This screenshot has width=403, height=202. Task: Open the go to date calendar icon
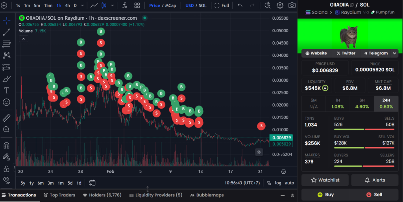(92, 183)
